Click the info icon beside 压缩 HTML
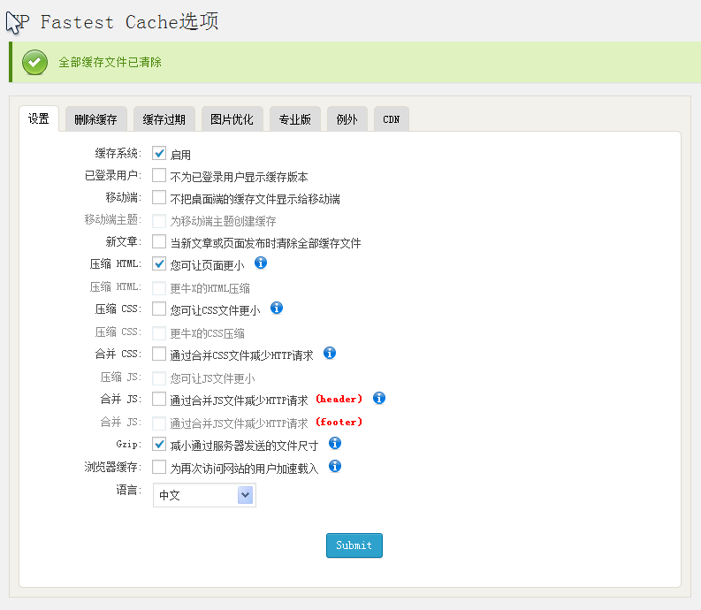 [261, 263]
